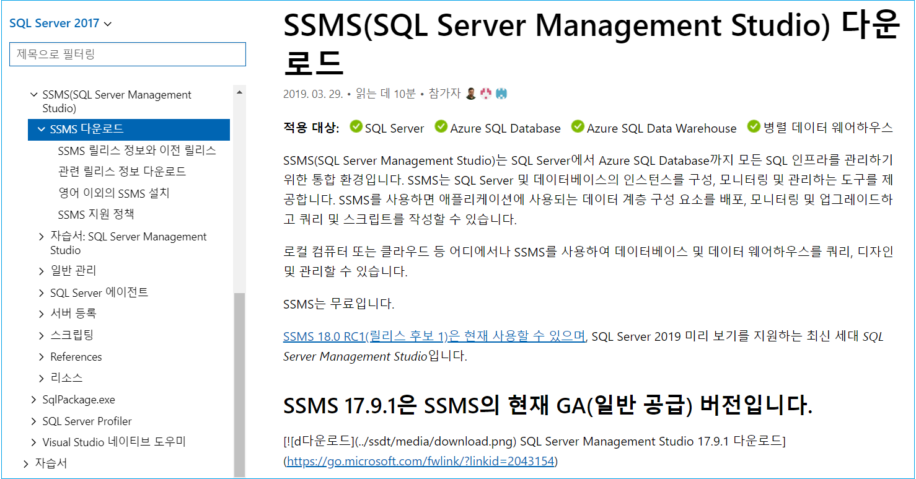
Task: Click the main SSMS 다운로드 page title
Action: click(591, 43)
